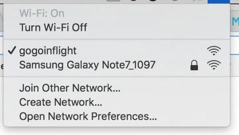Click the ellipsis after Join Other Network
This screenshot has width=239, height=135.
(116, 91)
